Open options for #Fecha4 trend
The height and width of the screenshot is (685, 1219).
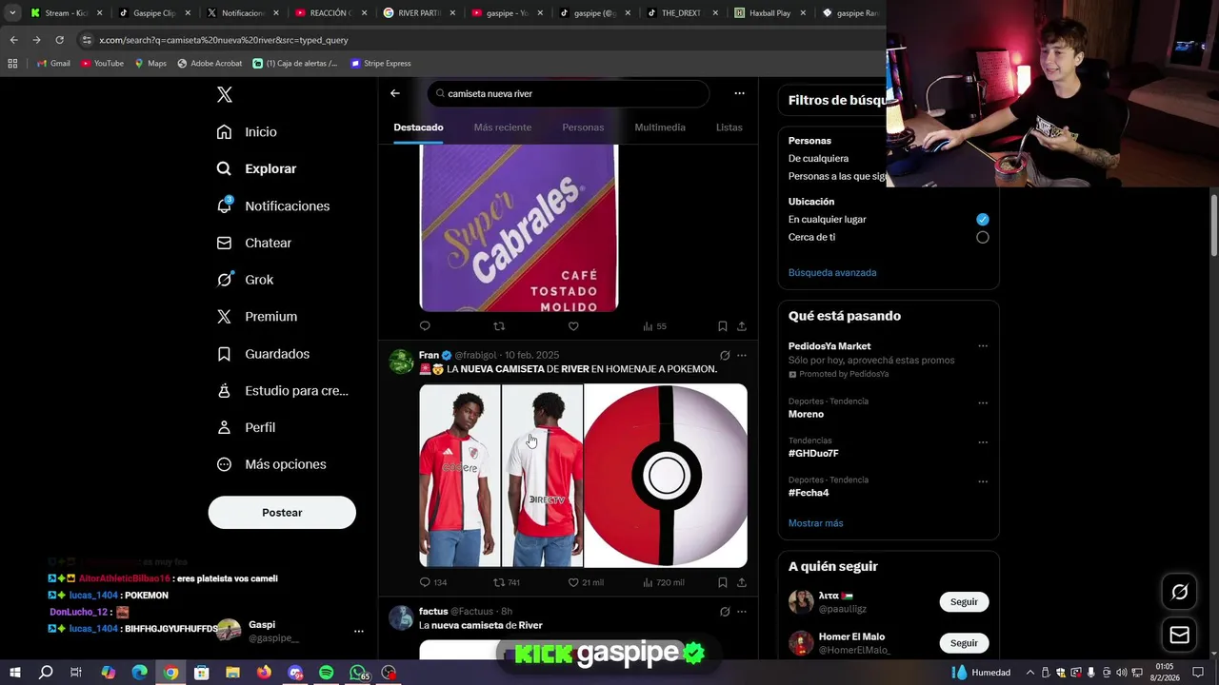[983, 480]
